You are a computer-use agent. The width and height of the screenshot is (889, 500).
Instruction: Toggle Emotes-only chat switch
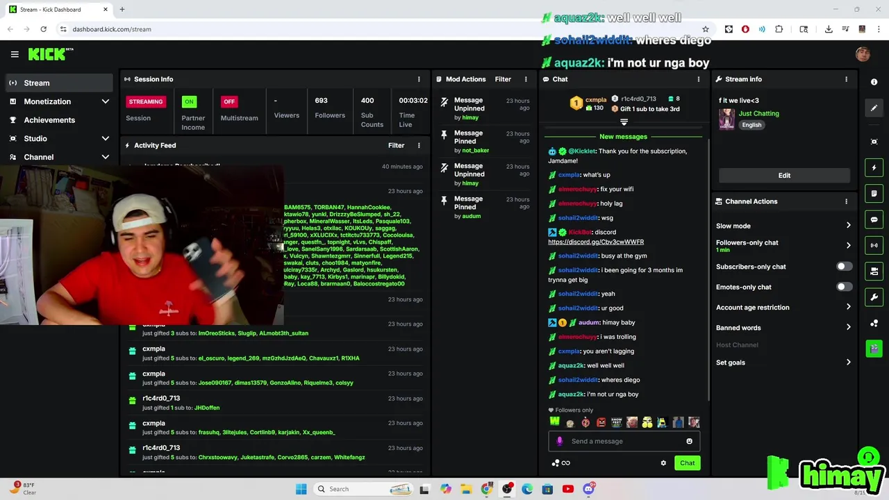[x=844, y=287]
